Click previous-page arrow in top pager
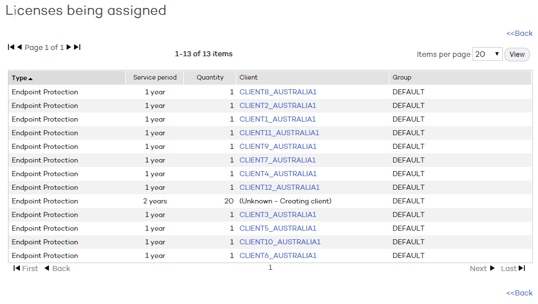 coord(19,47)
